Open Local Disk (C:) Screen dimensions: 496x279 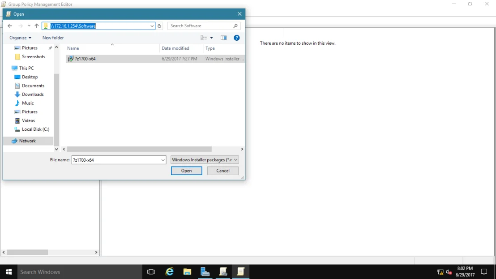[x=35, y=129]
